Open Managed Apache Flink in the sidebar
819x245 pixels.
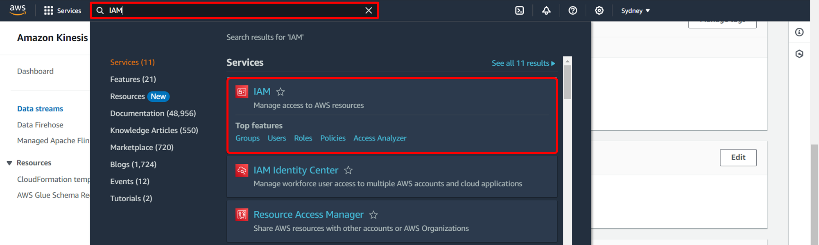pyautogui.click(x=53, y=140)
